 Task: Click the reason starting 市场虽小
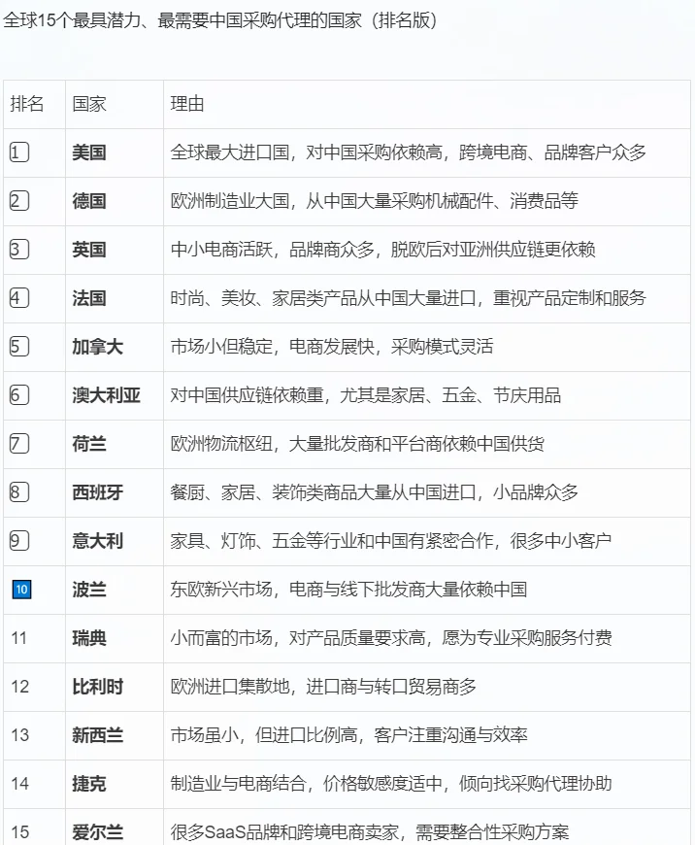pos(348,735)
